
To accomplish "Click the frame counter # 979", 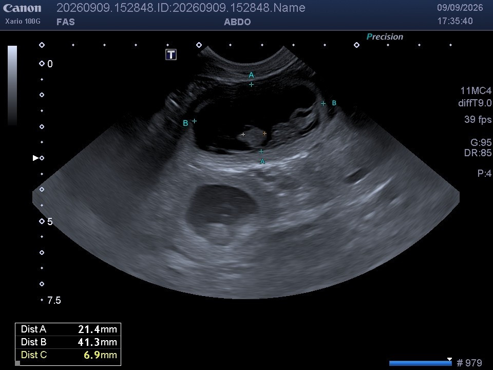I will tap(469, 363).
